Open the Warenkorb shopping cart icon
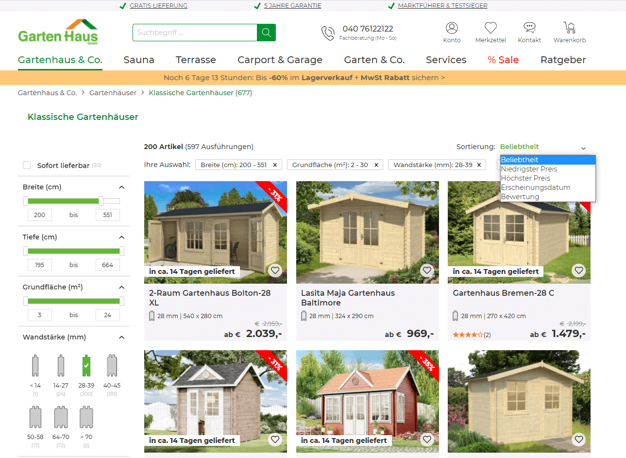 [x=569, y=28]
